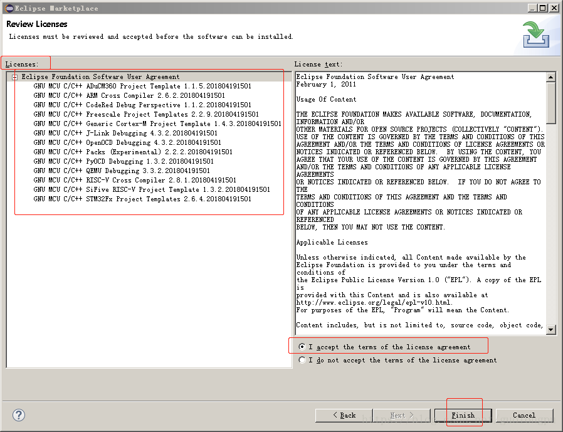Open the help question mark icon

click(x=19, y=415)
